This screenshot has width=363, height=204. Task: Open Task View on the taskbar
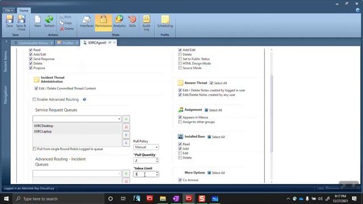123,199
